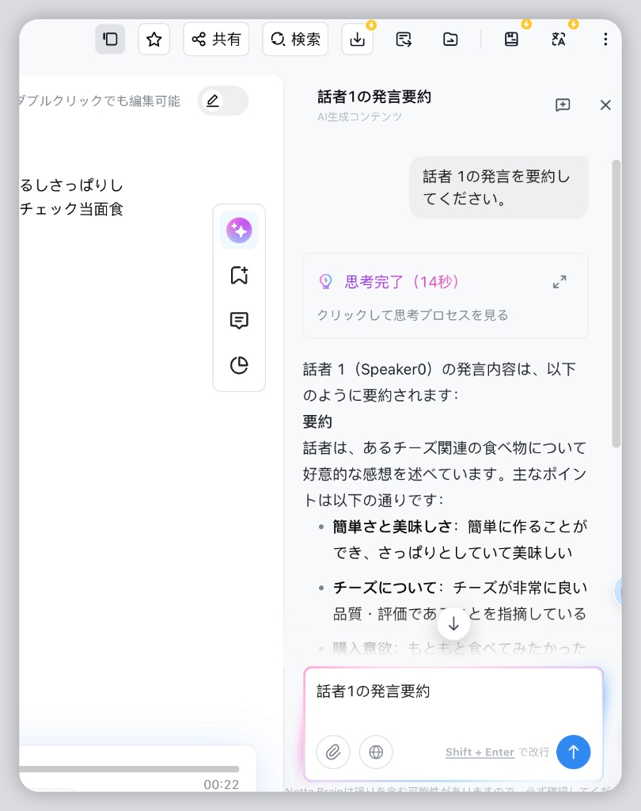
Task: Click the 検索 search button
Action: point(294,38)
